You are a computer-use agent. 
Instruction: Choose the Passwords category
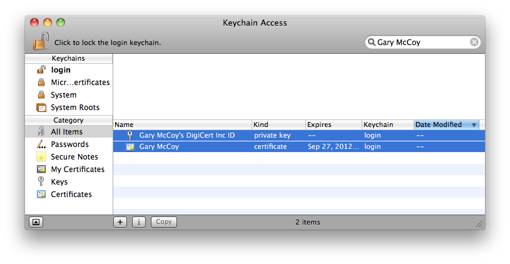click(69, 145)
